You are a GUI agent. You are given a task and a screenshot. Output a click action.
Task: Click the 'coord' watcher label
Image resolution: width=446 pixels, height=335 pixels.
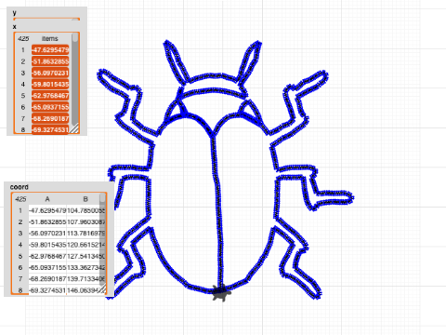pos(20,187)
